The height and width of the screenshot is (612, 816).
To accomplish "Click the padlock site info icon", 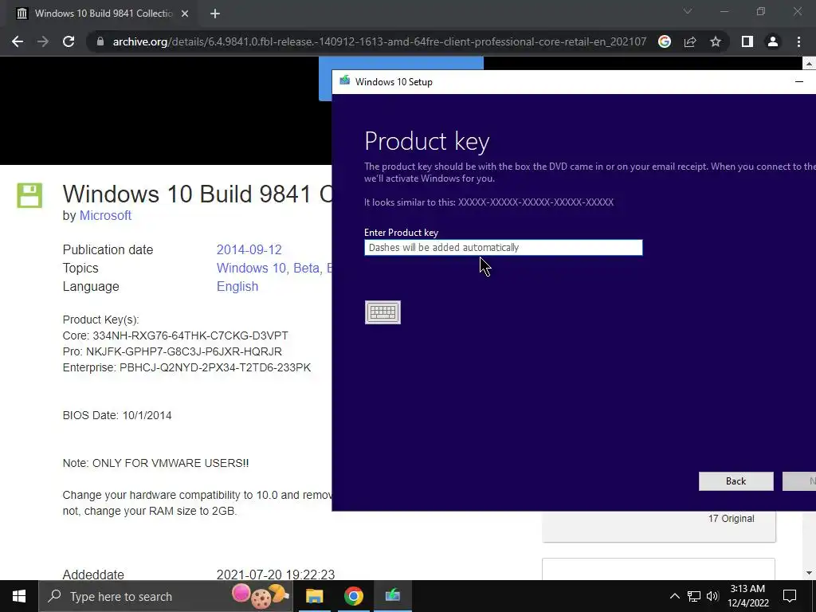I will pos(100,41).
